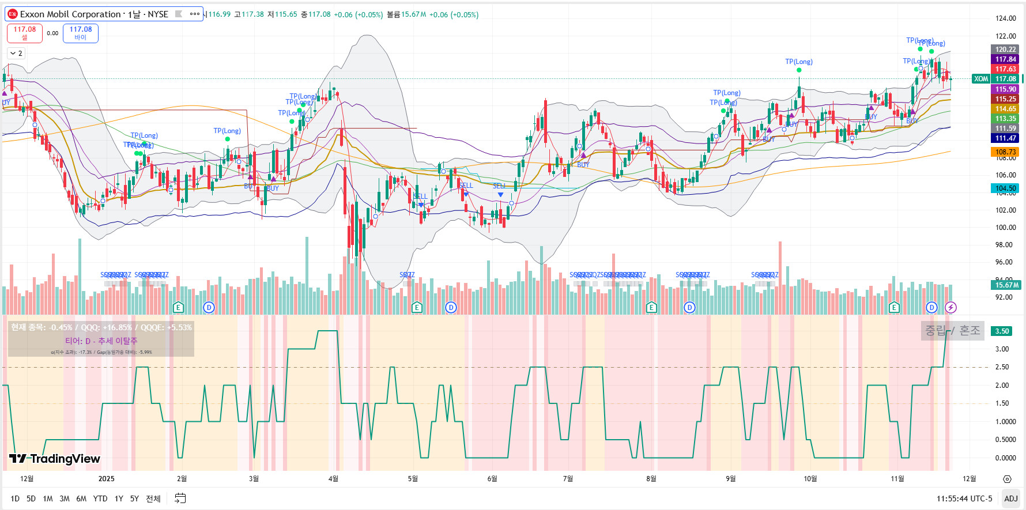Screen dimensions: 1026x510
Task: Click the green 113.35 price axis label
Action: (x=1005, y=119)
